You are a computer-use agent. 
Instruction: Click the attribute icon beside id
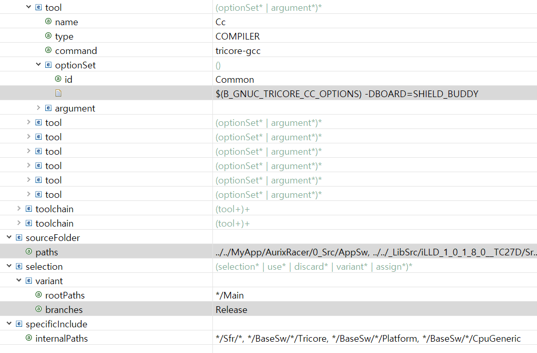coord(58,79)
